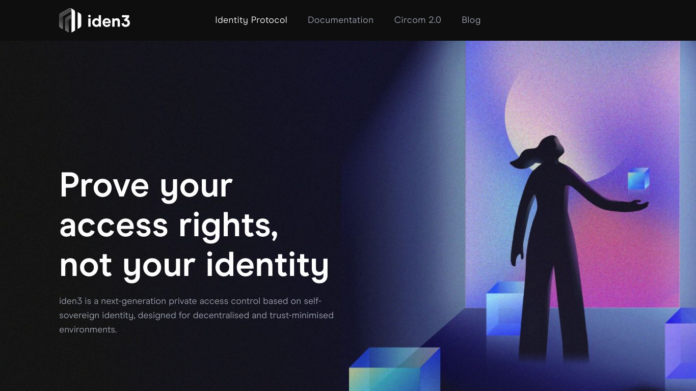Open the Identity Protocol menu item
Viewport: 696px width, 391px height.
click(251, 20)
